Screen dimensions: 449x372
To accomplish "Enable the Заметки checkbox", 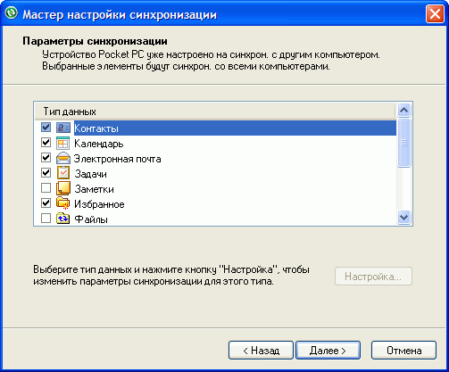I will coord(46,188).
